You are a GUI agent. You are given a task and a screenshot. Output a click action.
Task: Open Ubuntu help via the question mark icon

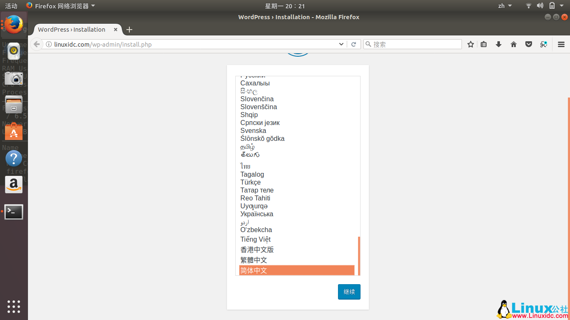(x=14, y=158)
